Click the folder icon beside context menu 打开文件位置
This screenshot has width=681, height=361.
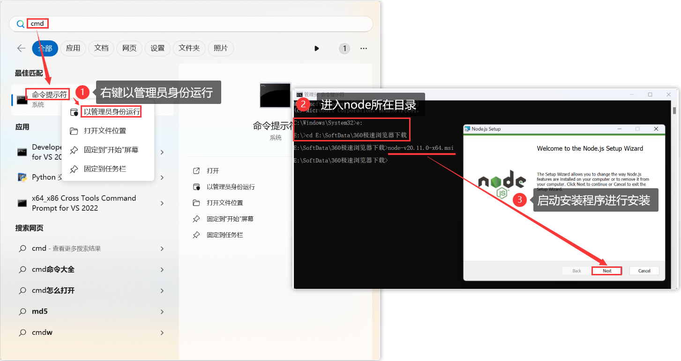pos(74,131)
